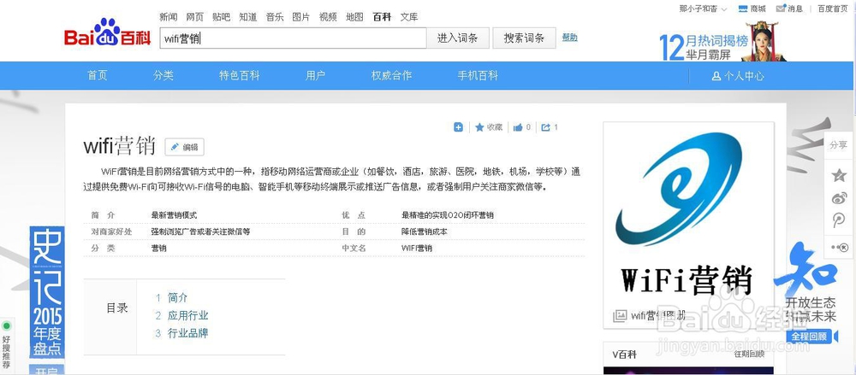Viewport: 856px width, 375px height.
Task: Click the 搜索词条 button
Action: (x=524, y=38)
